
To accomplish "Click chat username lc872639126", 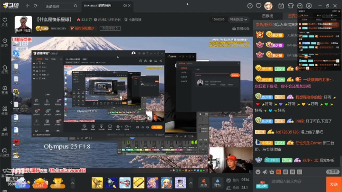I will [x=287, y=132].
